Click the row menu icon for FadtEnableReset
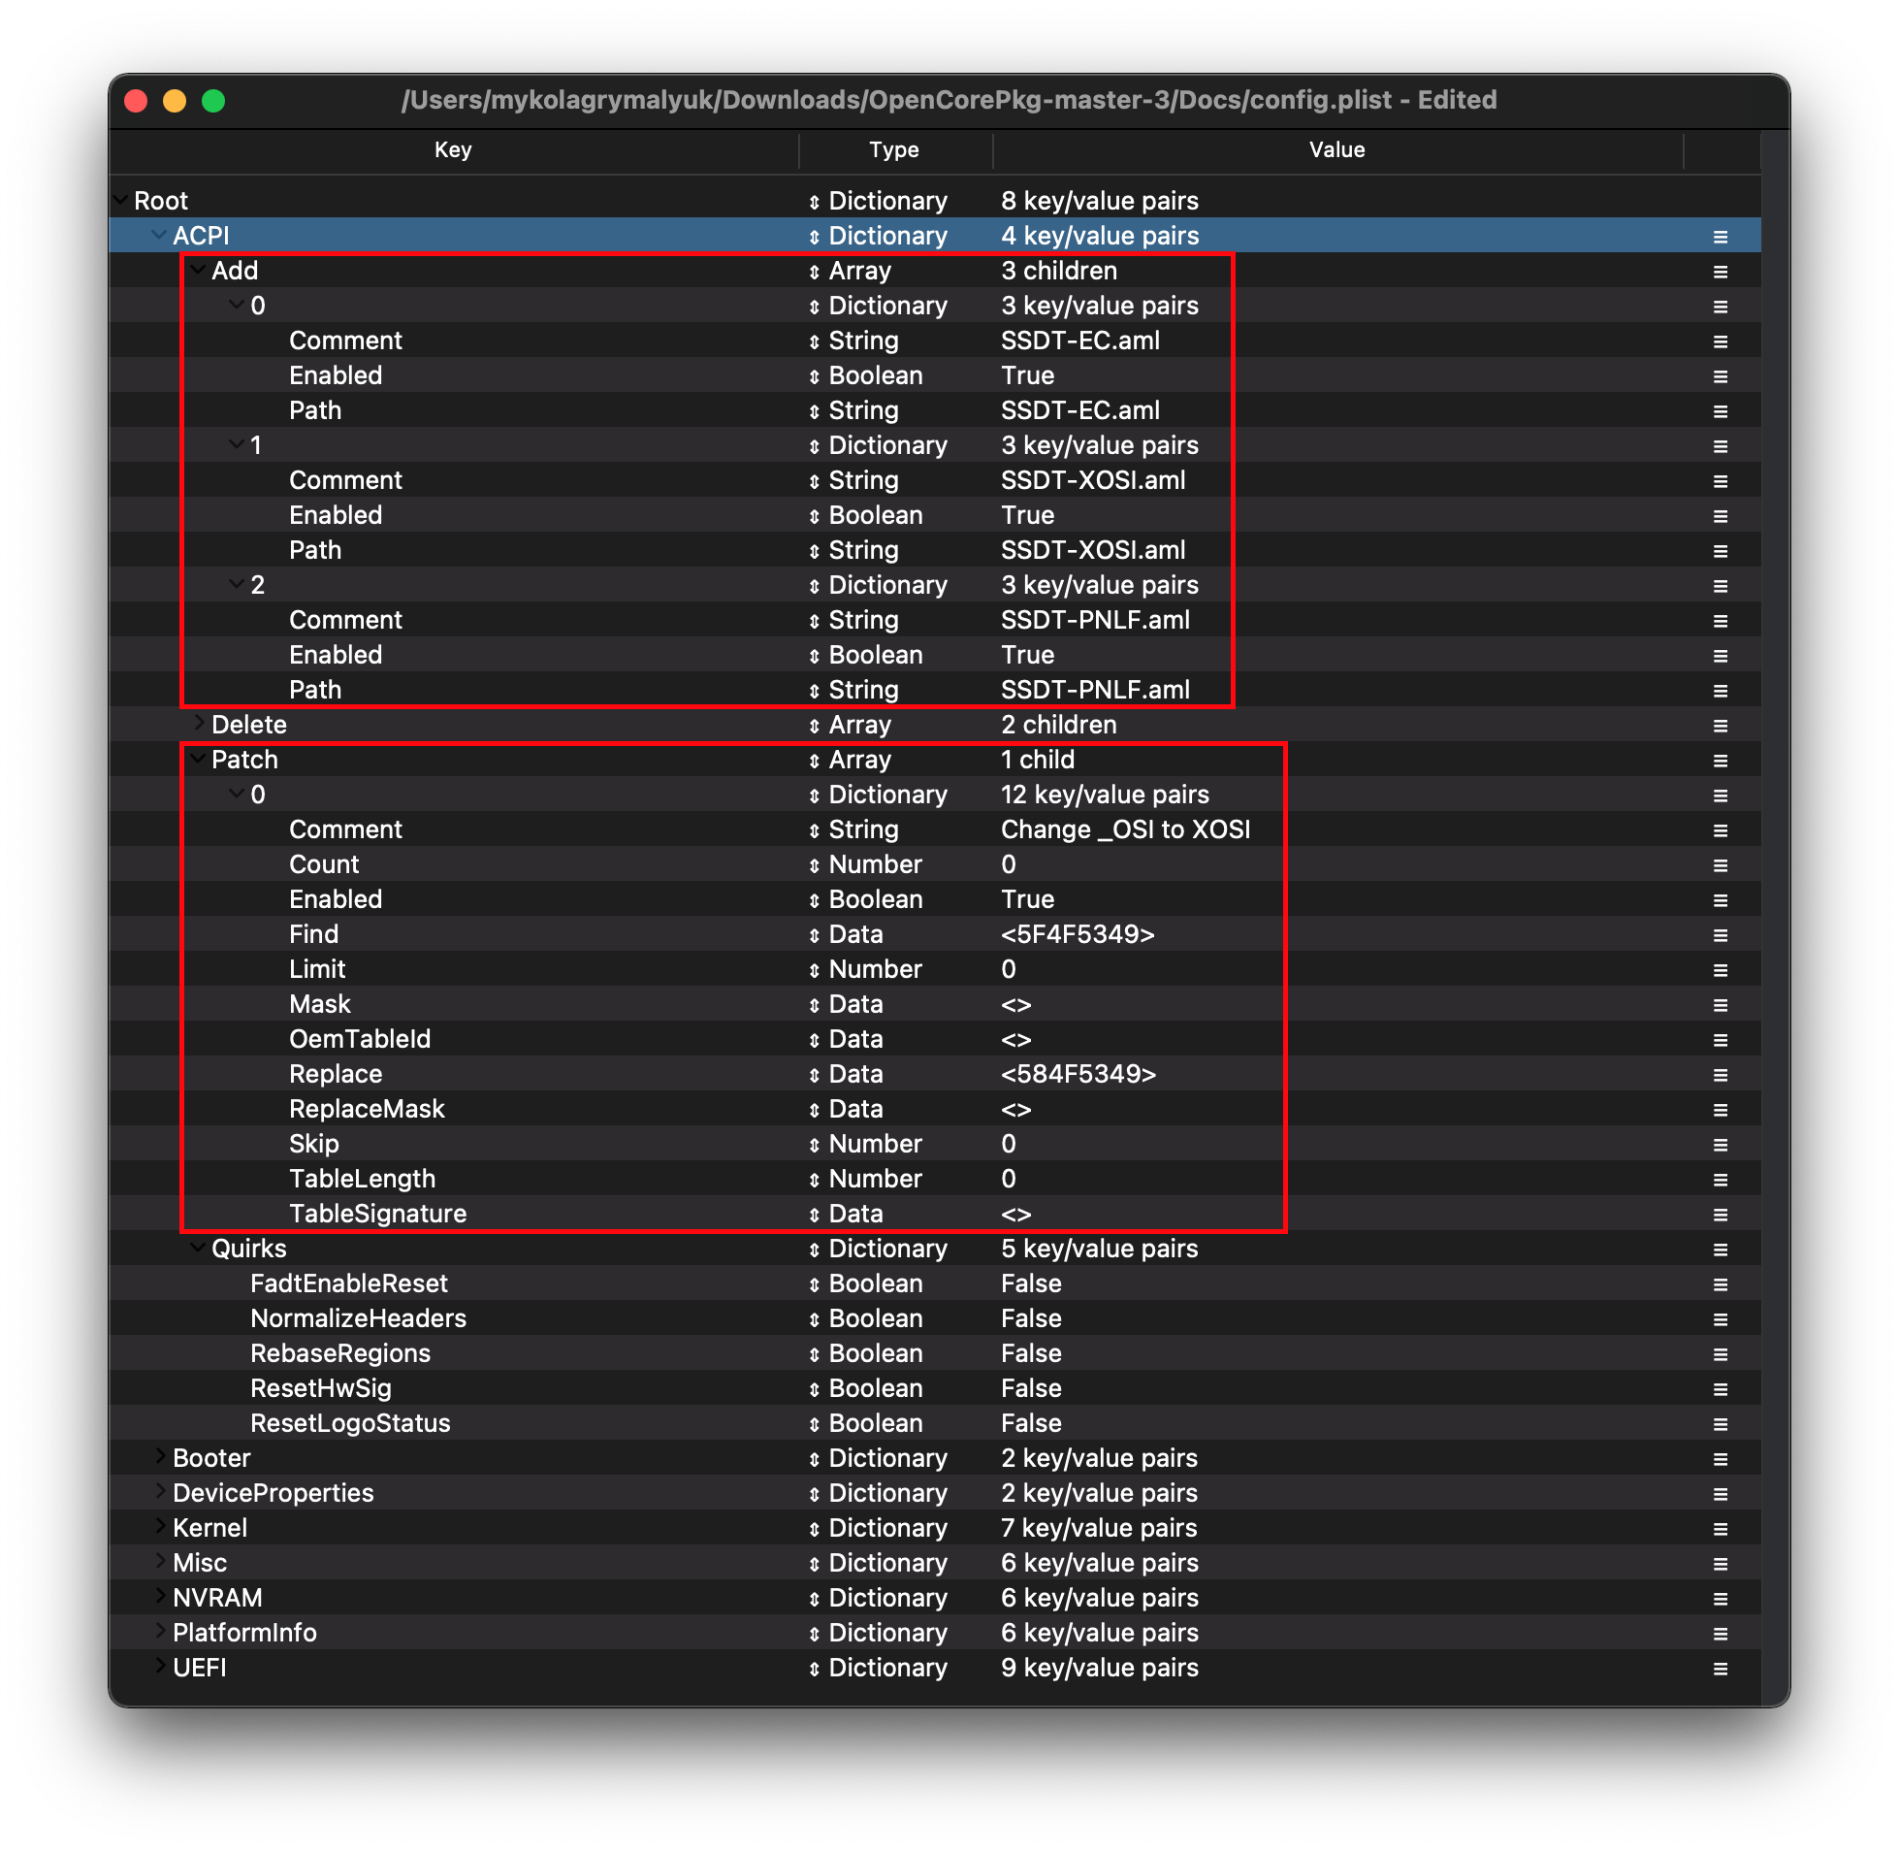Viewport: 1899px width, 1851px height. click(x=1720, y=1284)
